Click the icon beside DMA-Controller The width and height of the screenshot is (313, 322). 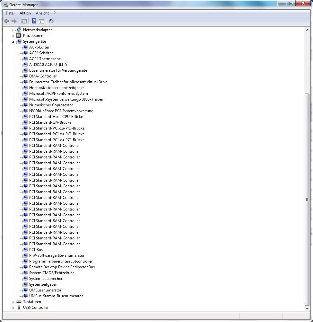[25, 76]
